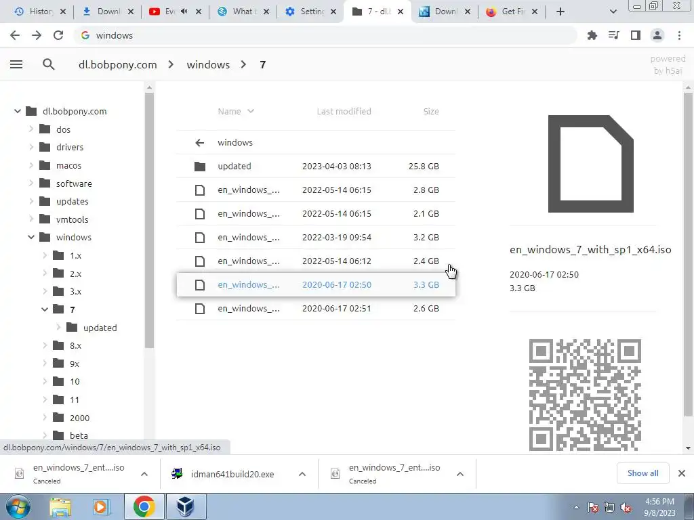This screenshot has width=694, height=520.
Task: Expand the 8.x folder in tree
Action: (x=45, y=346)
